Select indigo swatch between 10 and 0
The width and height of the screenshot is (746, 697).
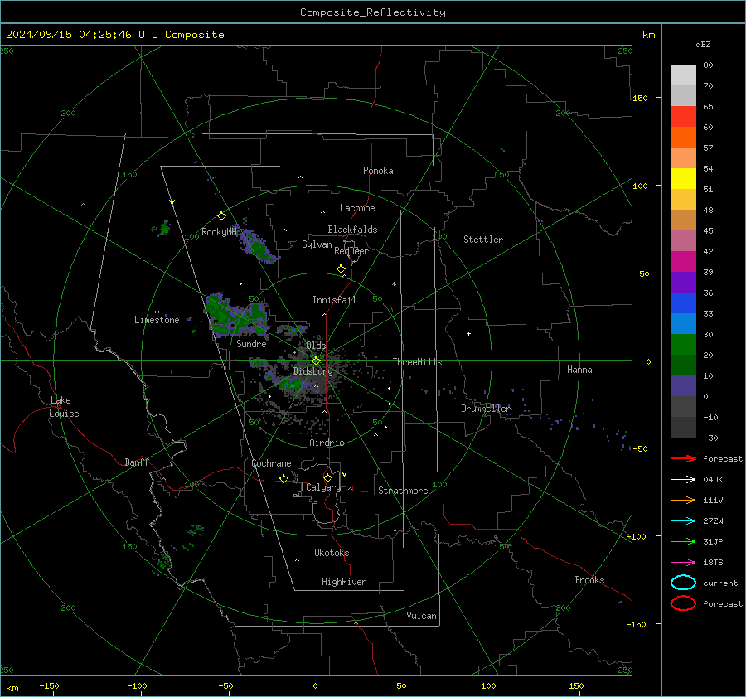(683, 385)
